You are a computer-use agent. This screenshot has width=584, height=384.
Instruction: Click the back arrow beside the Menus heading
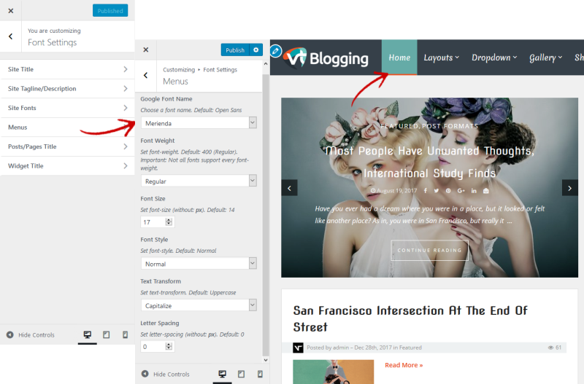pos(146,75)
